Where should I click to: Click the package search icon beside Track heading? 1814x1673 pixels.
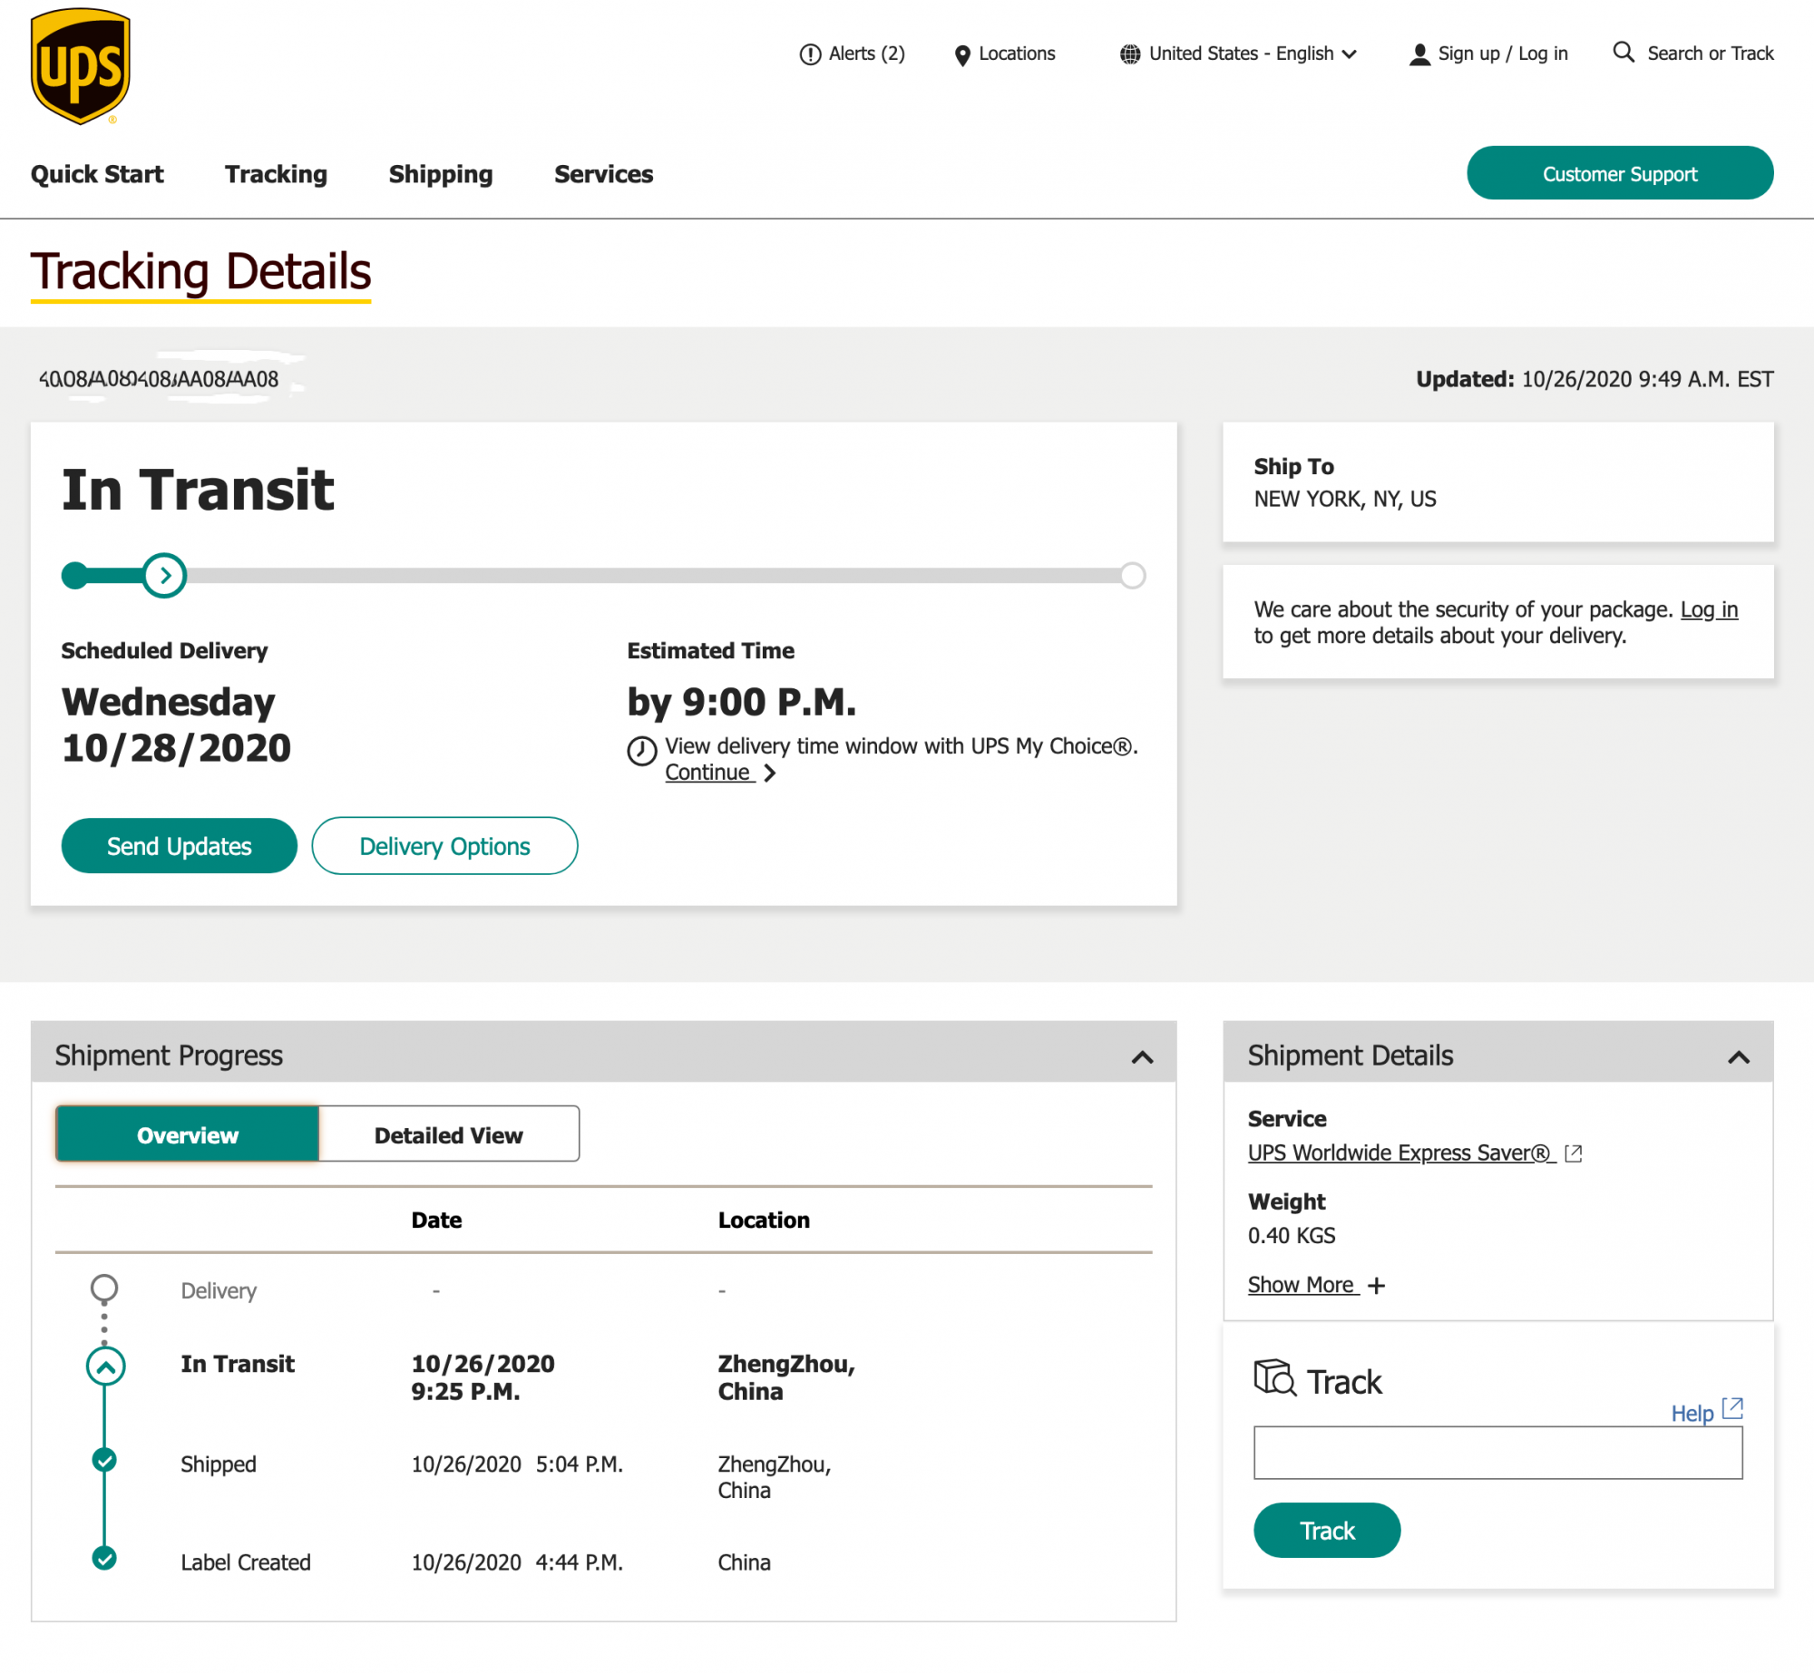click(1274, 1376)
